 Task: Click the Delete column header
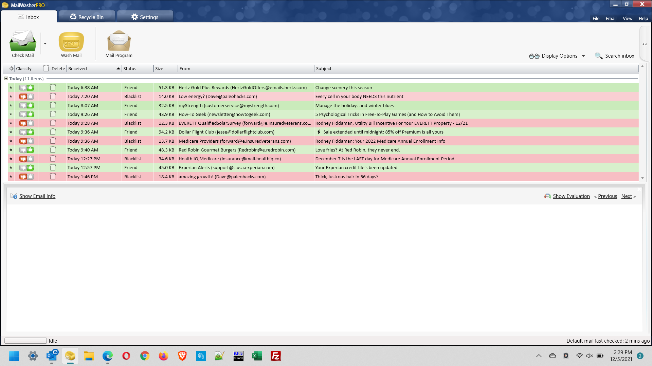pyautogui.click(x=54, y=68)
